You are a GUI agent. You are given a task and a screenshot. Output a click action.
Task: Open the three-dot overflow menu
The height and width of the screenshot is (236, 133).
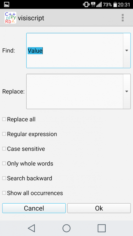(x=122, y=18)
